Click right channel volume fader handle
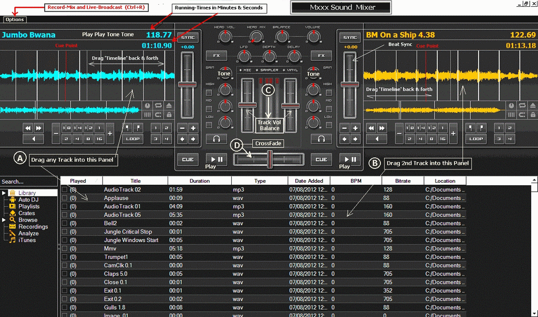Image resolution: width=538 pixels, height=317 pixels. click(x=291, y=105)
